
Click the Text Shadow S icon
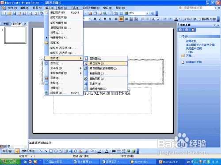point(110,19)
